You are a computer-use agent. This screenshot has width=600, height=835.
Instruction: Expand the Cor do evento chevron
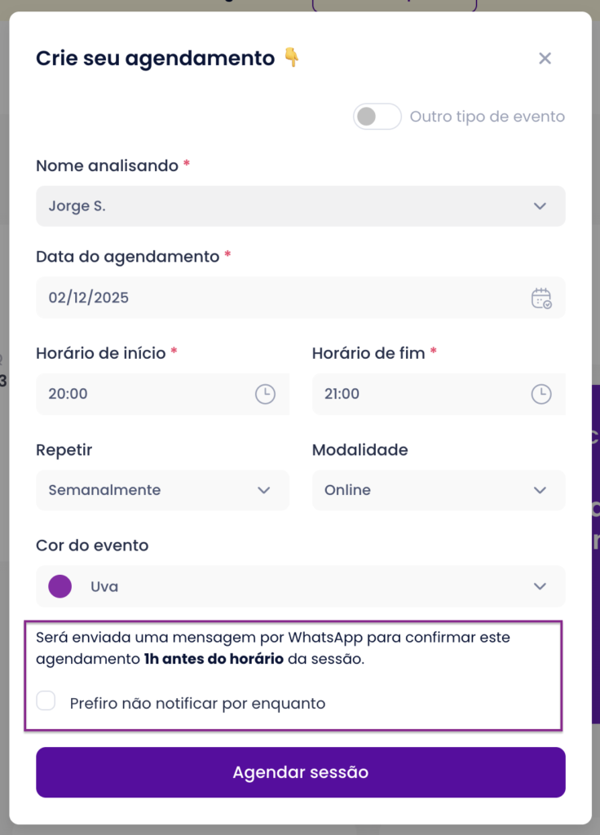(540, 586)
